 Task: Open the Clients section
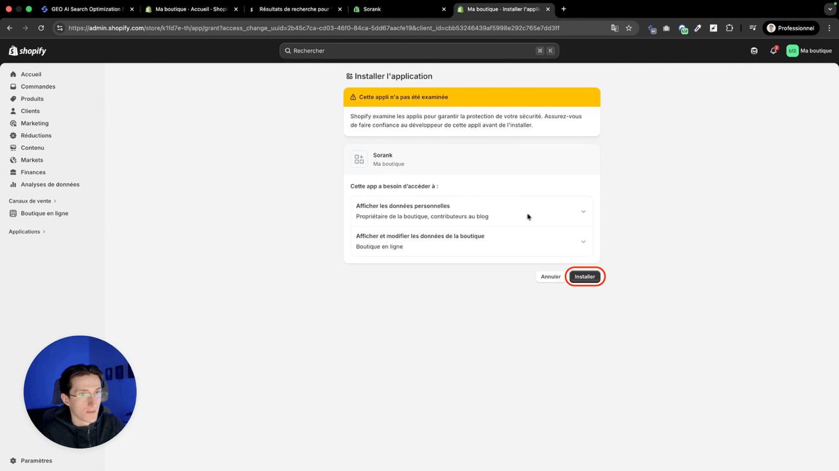pyautogui.click(x=30, y=111)
